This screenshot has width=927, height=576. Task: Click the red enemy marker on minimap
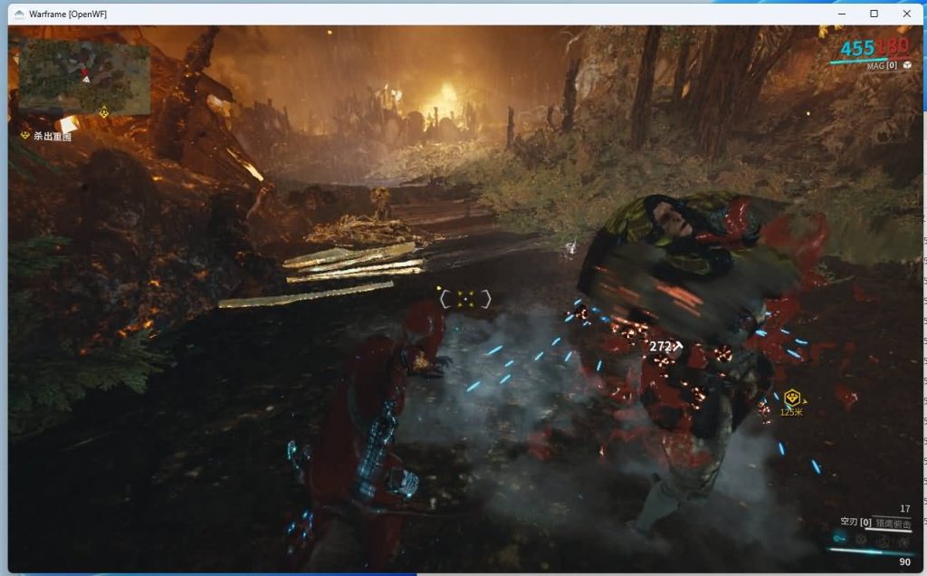point(84,72)
